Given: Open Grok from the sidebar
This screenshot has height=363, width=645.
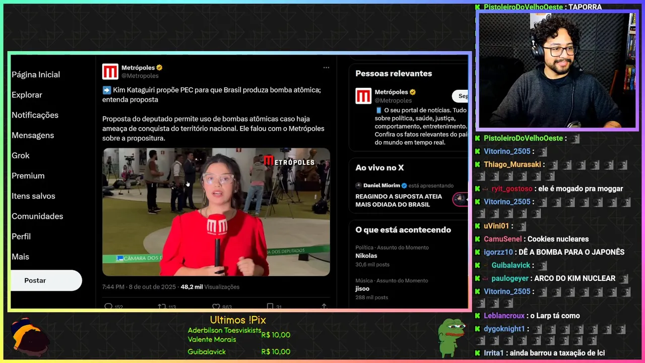Looking at the screenshot, I should point(21,155).
